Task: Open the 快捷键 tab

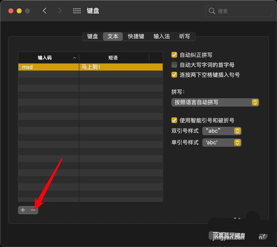Action: click(136, 36)
